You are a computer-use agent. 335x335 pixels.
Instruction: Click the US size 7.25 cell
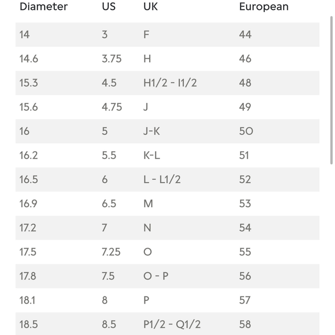coord(111,252)
